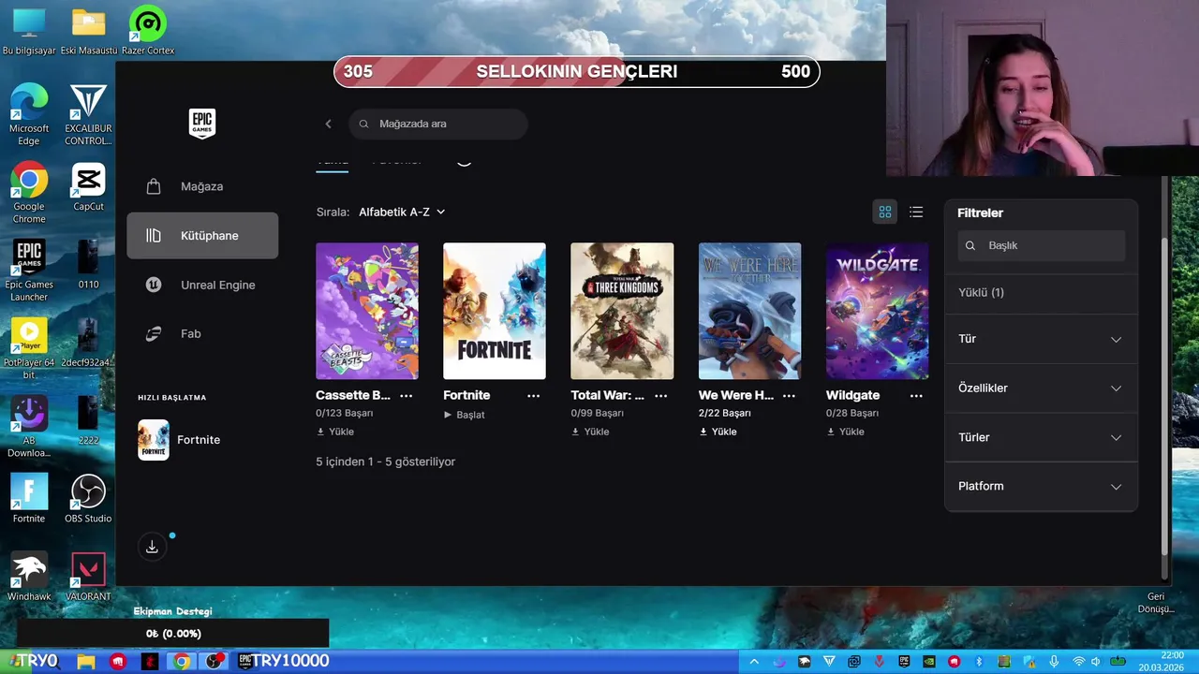The image size is (1199, 674).
Task: Expand the Türler filter section
Action: pyautogui.click(x=1041, y=437)
